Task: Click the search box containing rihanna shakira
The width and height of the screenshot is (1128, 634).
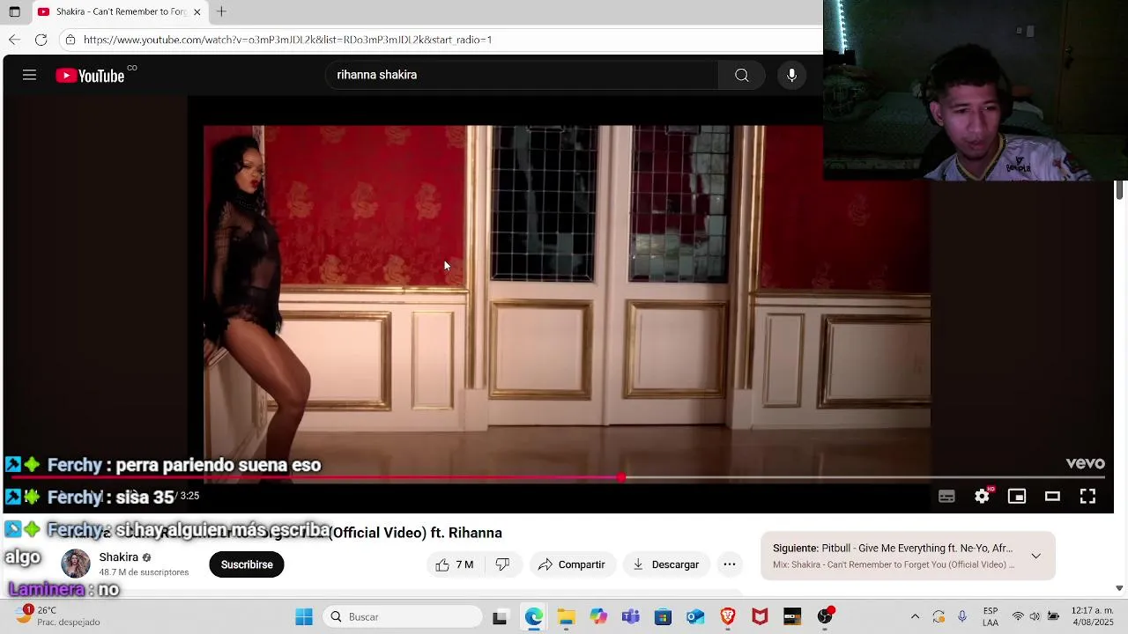Action: point(522,76)
